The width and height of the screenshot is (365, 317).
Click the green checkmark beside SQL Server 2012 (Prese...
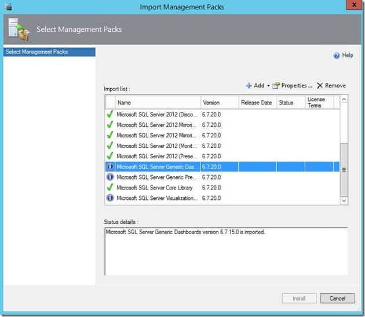(x=110, y=156)
